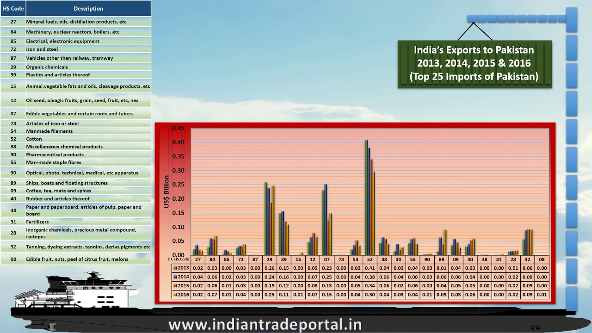Open the www.indiantradeportal.in website address

click(x=265, y=324)
